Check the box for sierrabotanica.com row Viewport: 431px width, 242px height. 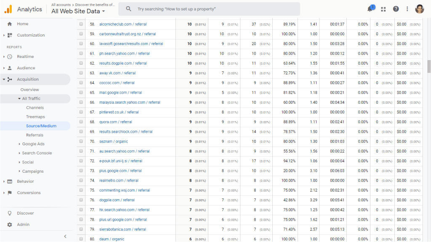pos(81,229)
